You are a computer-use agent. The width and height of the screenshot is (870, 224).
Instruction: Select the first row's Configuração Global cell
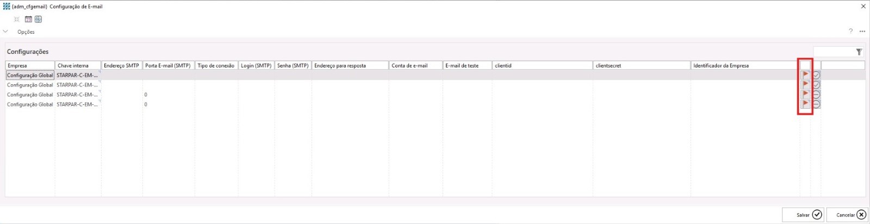pyautogui.click(x=30, y=75)
